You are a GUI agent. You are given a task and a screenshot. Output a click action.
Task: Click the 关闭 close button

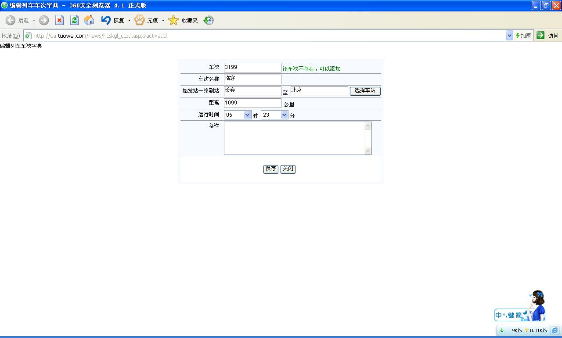(288, 169)
